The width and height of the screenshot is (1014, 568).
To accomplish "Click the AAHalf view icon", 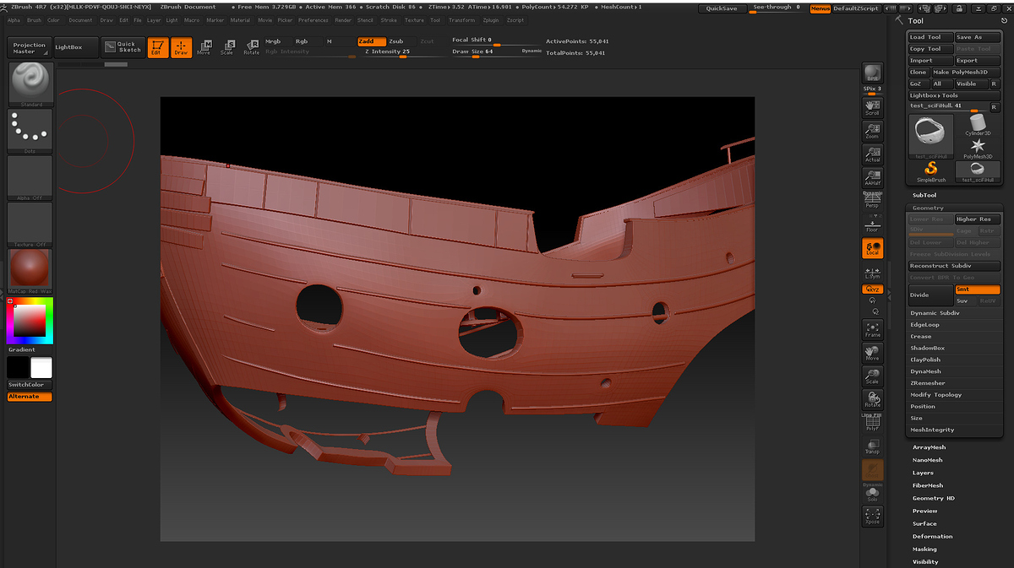I will coord(872,177).
